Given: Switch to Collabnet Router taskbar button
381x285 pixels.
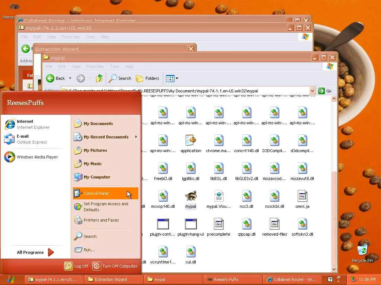Looking at the screenshot, I should click(292, 279).
